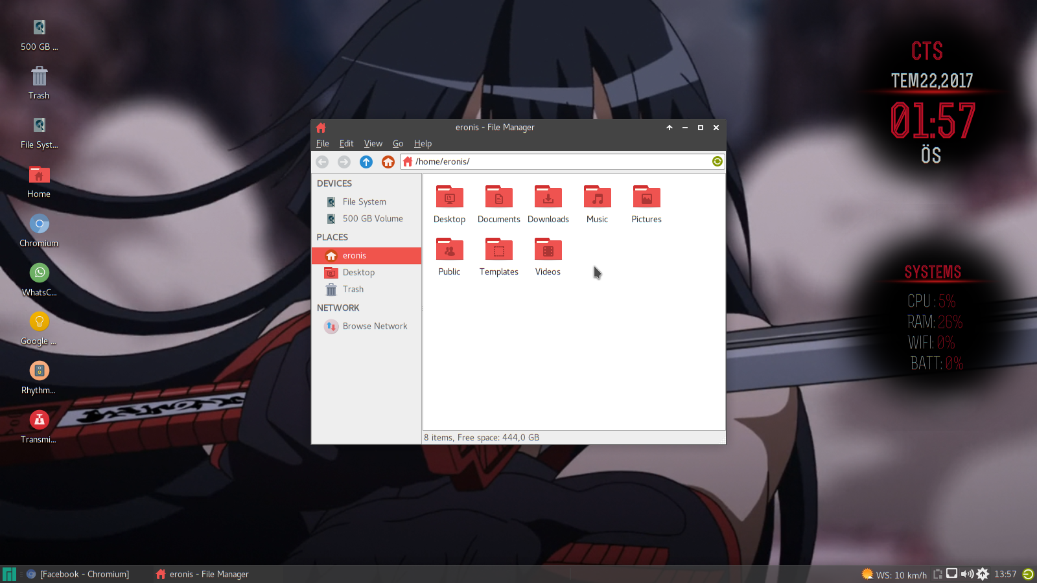Click the 13:57 clock in panel
This screenshot has width=1037, height=583.
point(1005,574)
